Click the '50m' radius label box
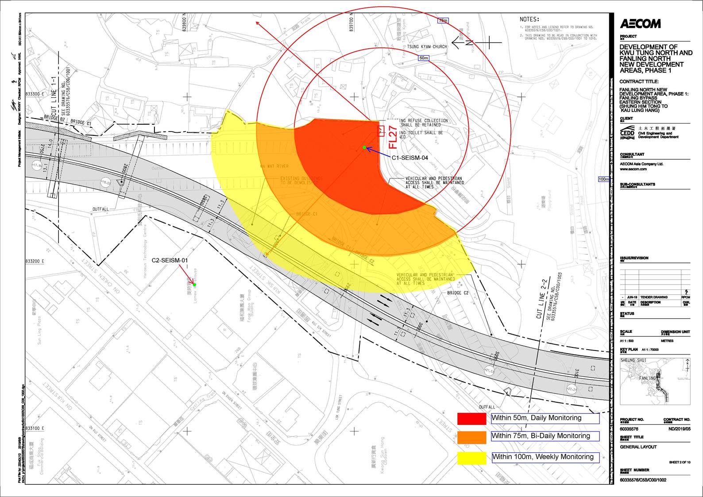 click(424, 58)
